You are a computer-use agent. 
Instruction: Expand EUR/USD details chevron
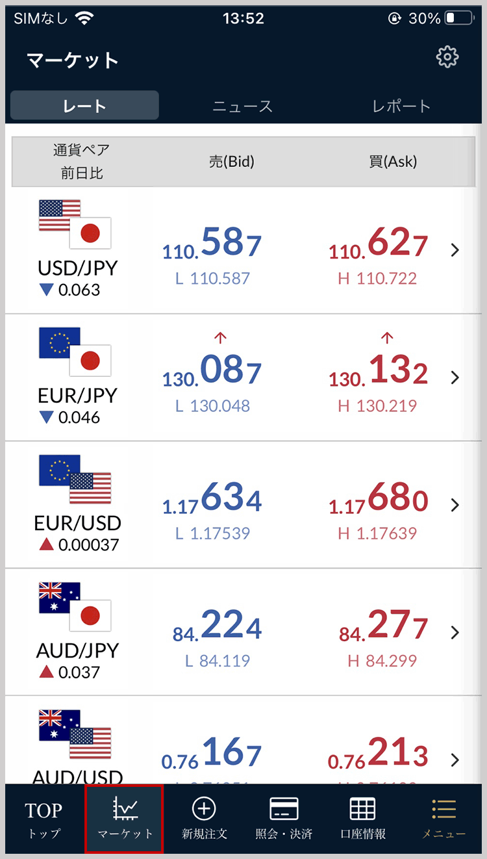(455, 505)
